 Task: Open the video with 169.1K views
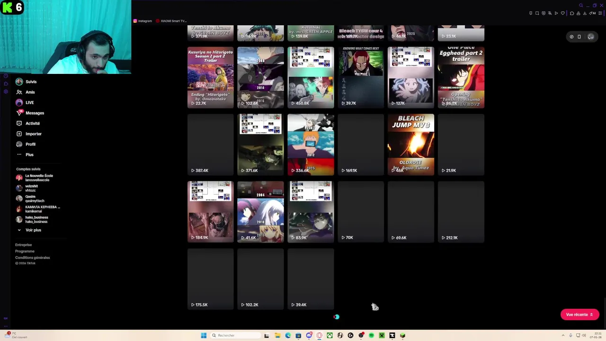361,145
